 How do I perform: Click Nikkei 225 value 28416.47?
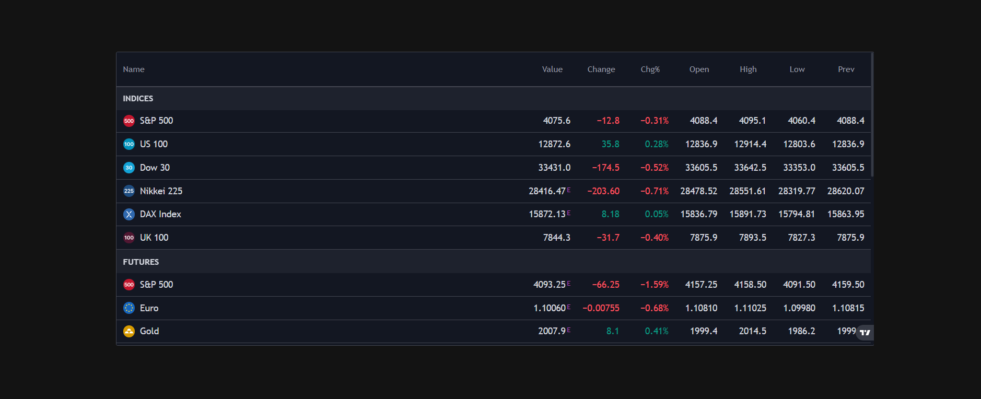[547, 191]
